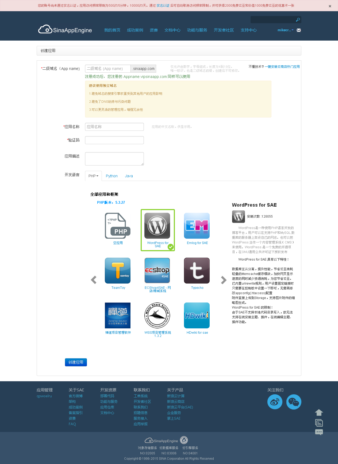This screenshot has width=338, height=464.
Task: Choose the White Shark WSS system icon
Action: click(x=157, y=315)
